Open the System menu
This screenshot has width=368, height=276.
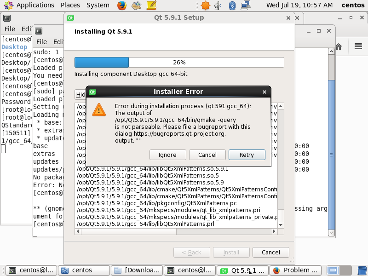(98, 5)
